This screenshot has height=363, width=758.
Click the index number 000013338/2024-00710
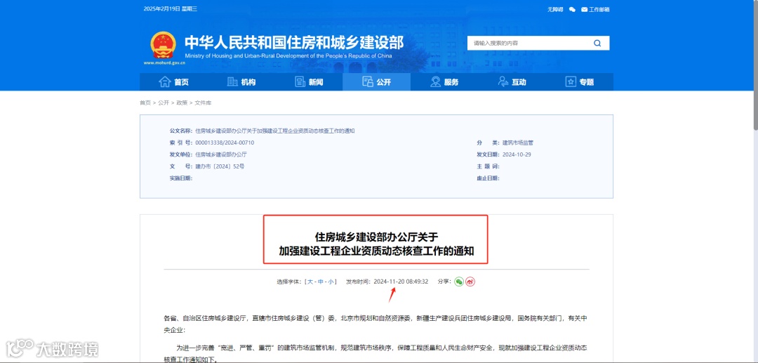tap(225, 143)
